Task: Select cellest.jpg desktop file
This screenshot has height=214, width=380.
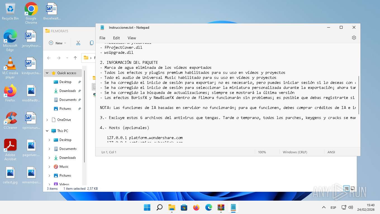Action: point(10,176)
